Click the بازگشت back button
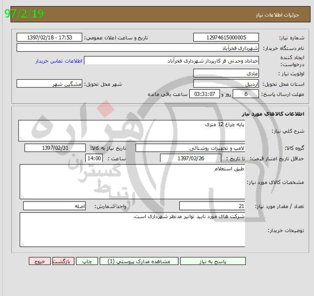Viewport: 314px width, 296px height. coord(63,261)
